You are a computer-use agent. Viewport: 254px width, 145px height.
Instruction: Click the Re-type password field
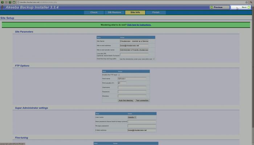click(142, 126)
